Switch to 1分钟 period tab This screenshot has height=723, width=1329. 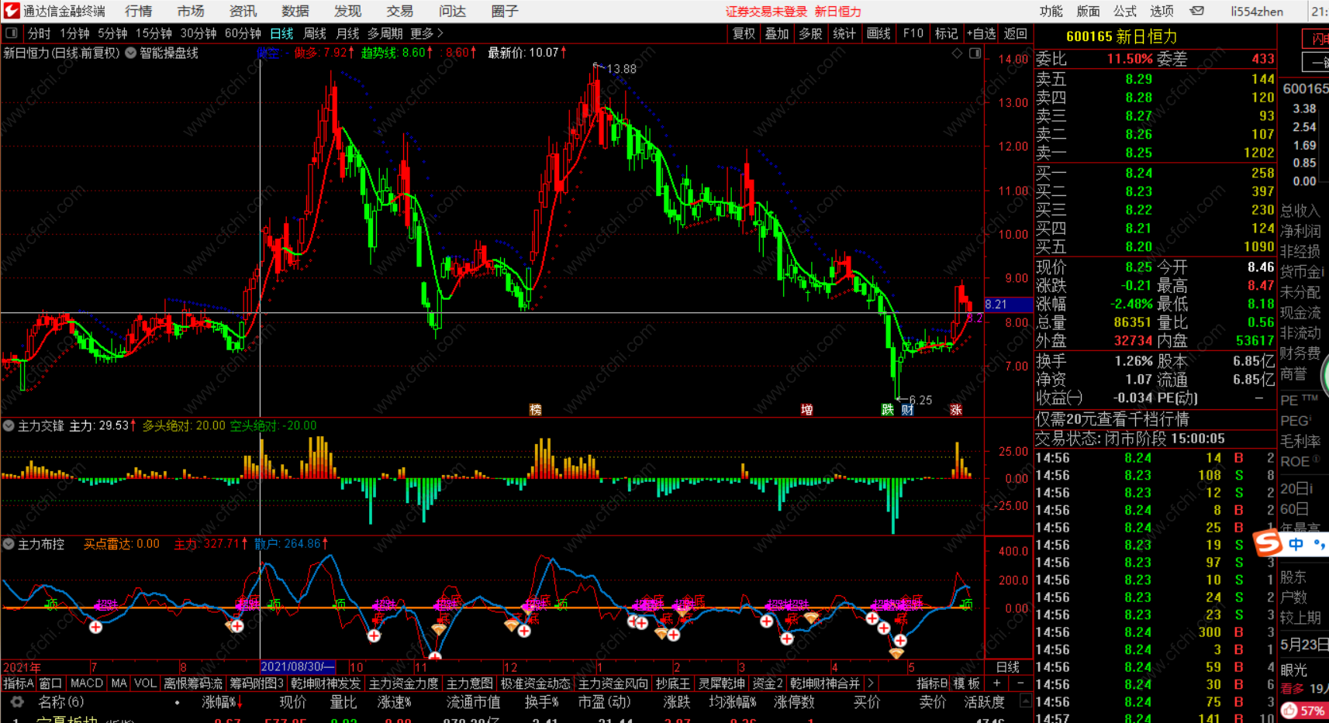coord(74,33)
